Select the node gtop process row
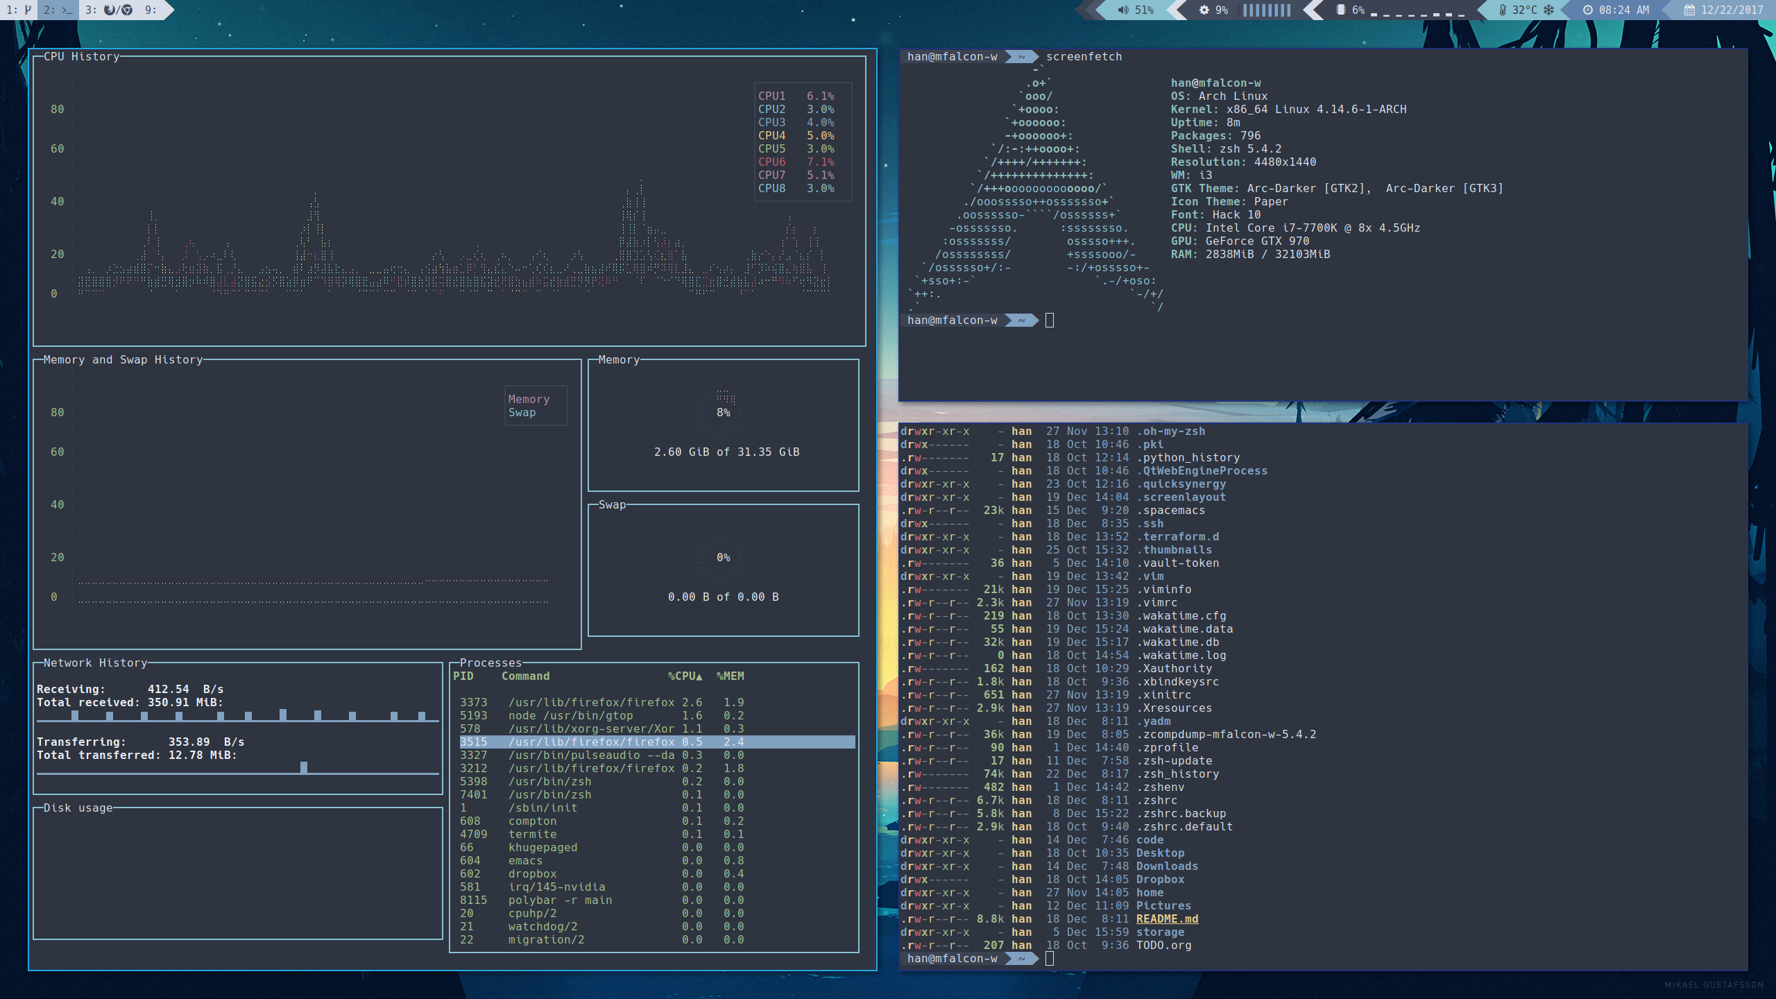The height and width of the screenshot is (999, 1776). [570, 715]
